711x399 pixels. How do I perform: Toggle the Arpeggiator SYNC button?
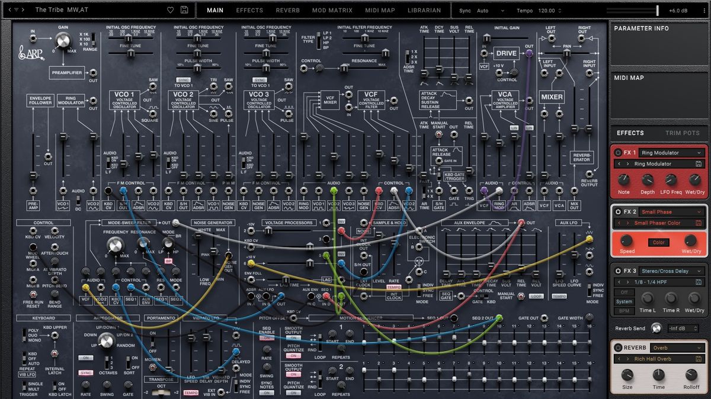86,373
